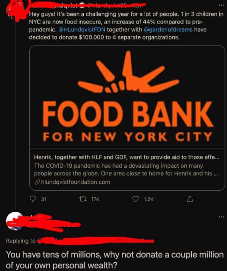The width and height of the screenshot is (227, 271).
Task: Like the tweet with the heart icon
Action: click(x=136, y=199)
